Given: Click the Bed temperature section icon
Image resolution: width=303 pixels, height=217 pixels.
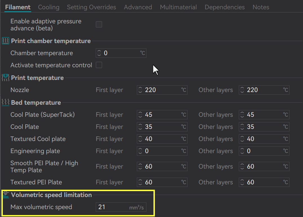Looking at the screenshot, I should [x=6, y=103].
